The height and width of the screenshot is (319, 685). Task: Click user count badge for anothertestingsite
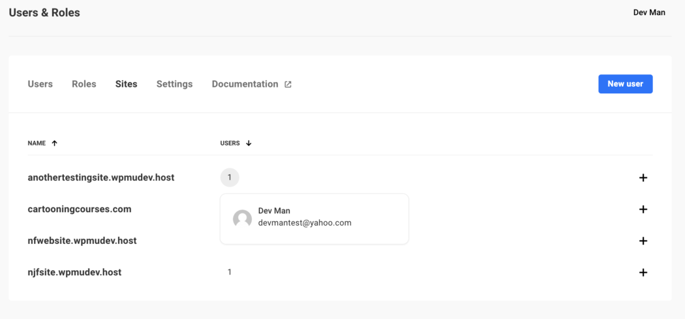coord(230,177)
